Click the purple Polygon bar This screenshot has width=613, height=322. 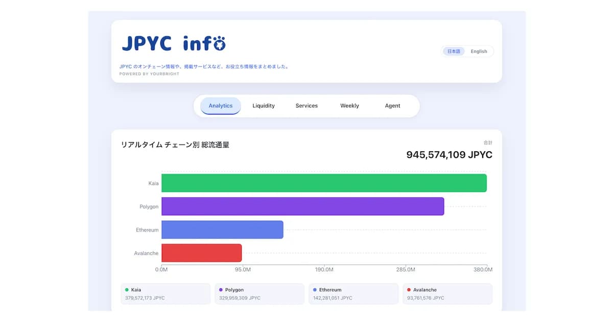pos(302,206)
